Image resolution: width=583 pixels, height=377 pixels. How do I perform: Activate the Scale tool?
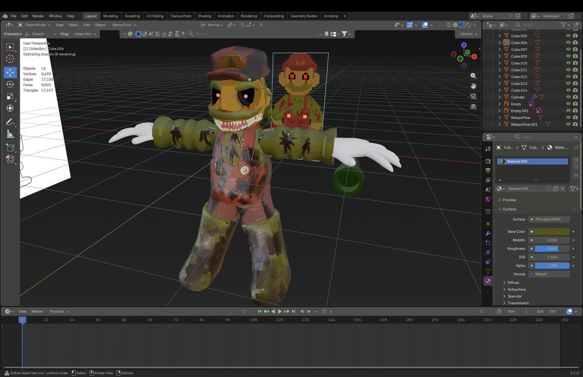pyautogui.click(x=10, y=96)
